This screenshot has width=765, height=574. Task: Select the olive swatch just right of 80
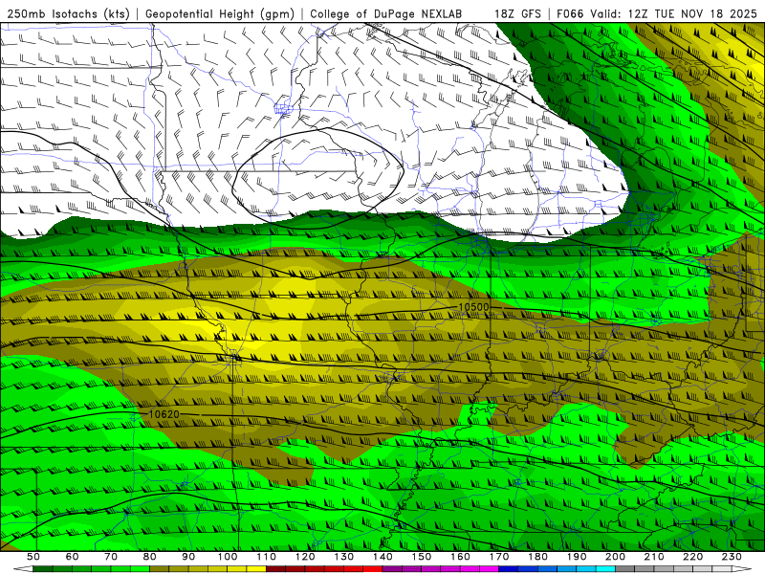click(x=160, y=569)
